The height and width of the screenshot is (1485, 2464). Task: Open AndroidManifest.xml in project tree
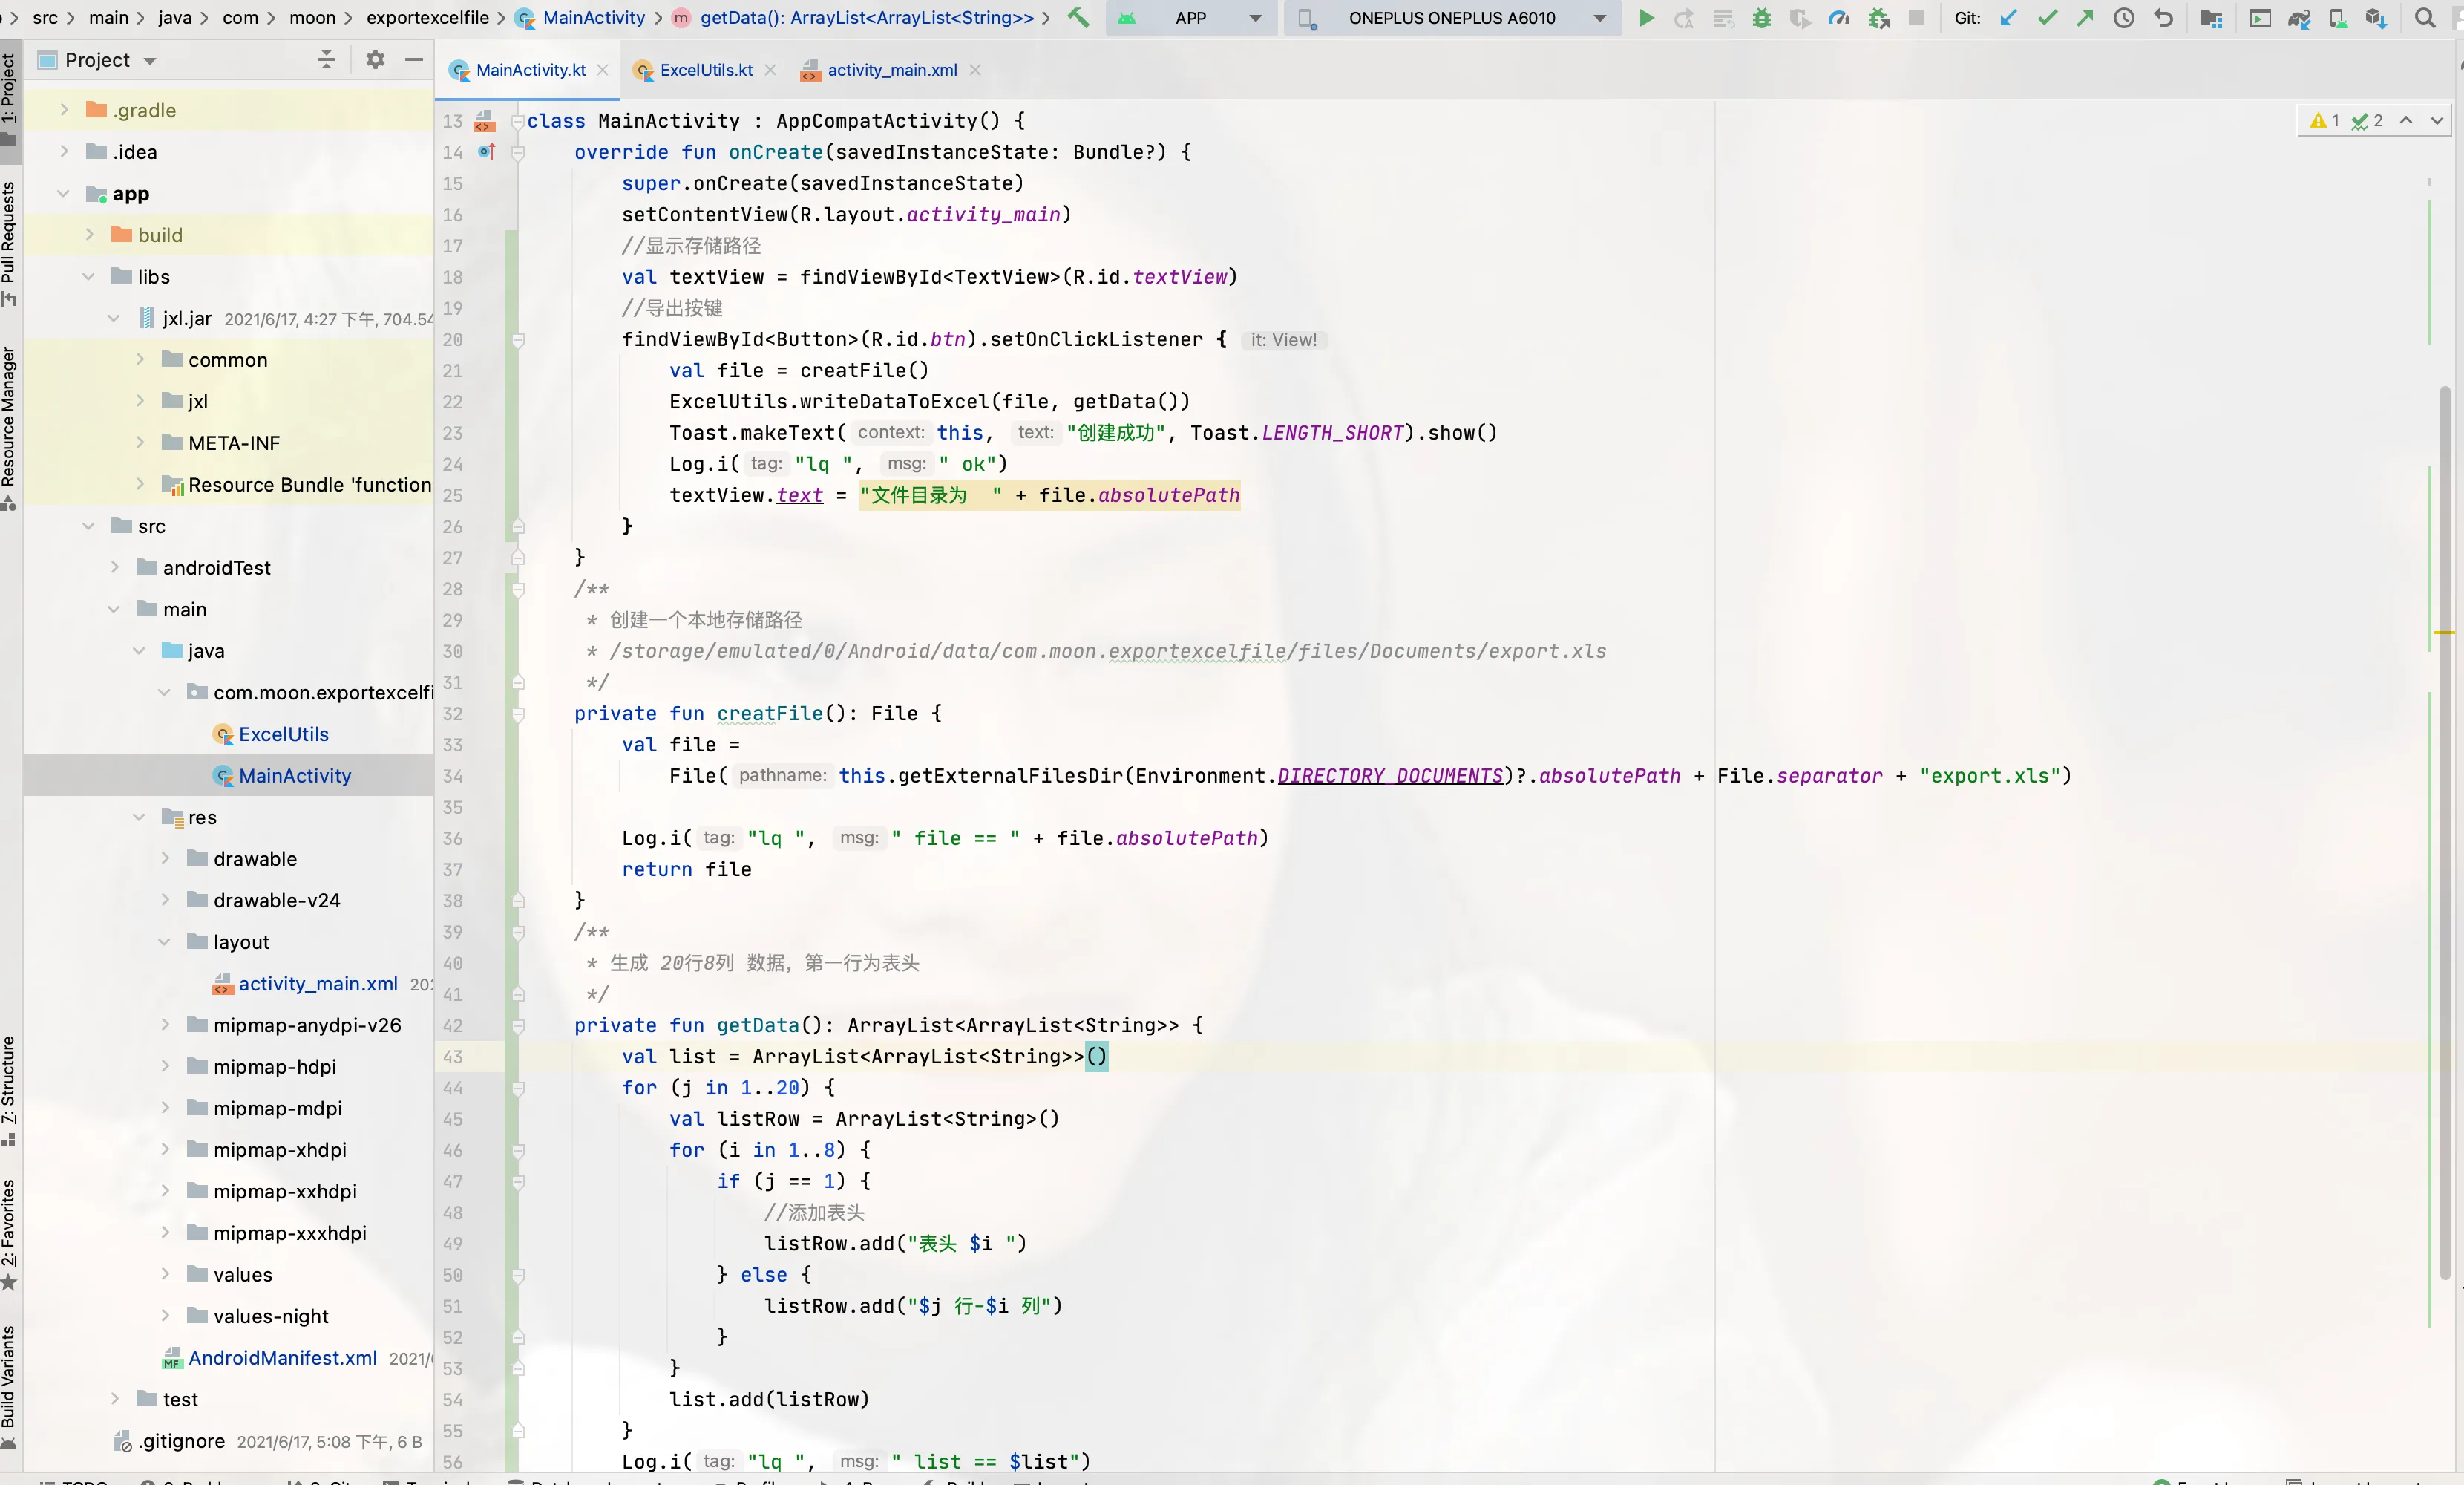pyautogui.click(x=282, y=1359)
